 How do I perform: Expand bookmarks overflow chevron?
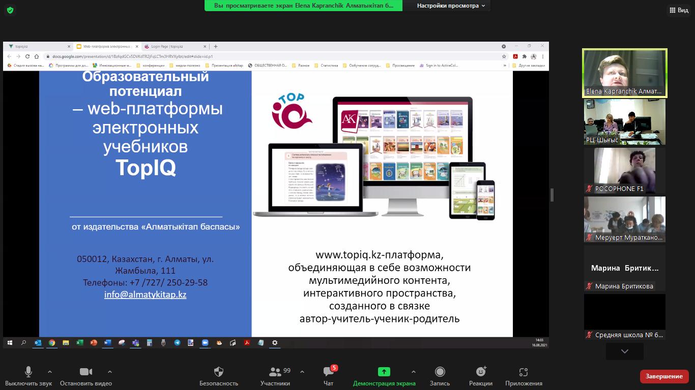click(505, 65)
